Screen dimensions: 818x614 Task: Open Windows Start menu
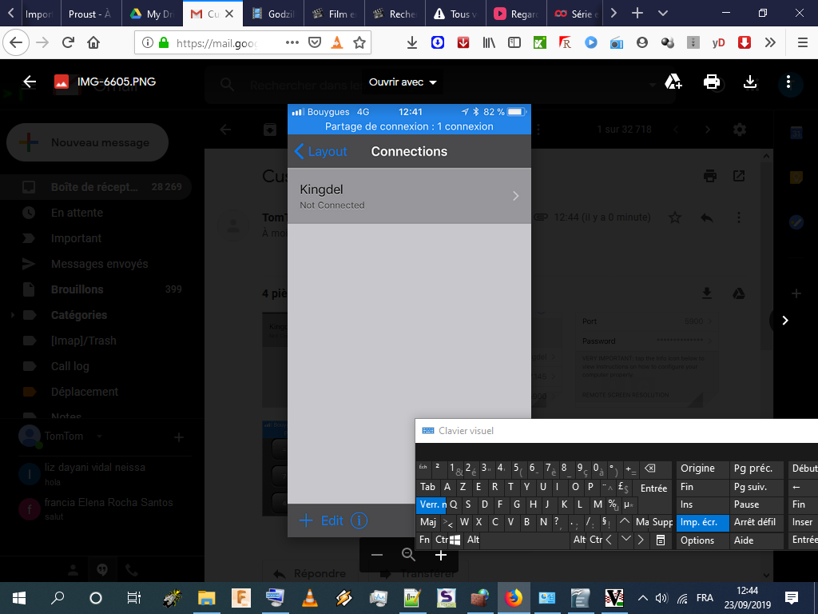(19, 598)
